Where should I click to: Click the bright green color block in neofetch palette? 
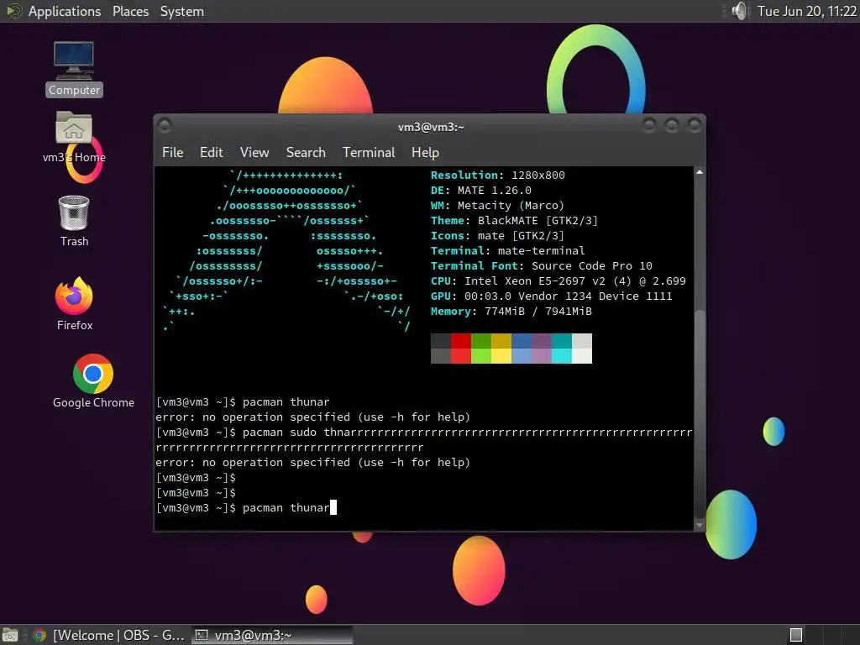click(481, 355)
